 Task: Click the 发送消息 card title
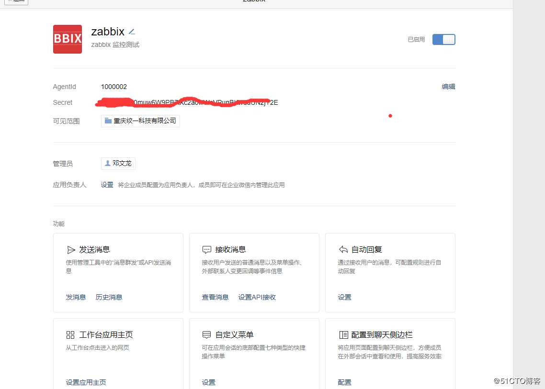tap(94, 250)
